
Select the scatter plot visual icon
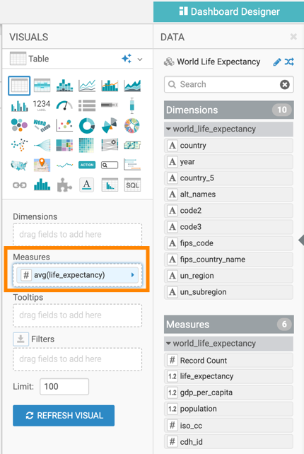64,125
